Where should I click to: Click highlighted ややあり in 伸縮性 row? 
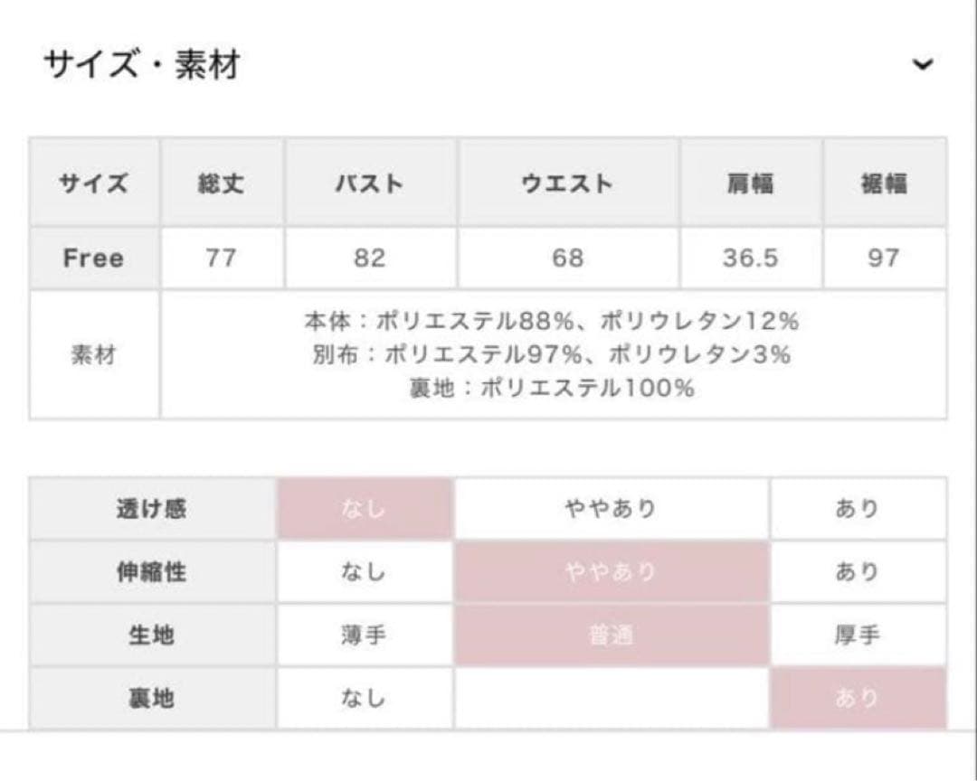612,572
